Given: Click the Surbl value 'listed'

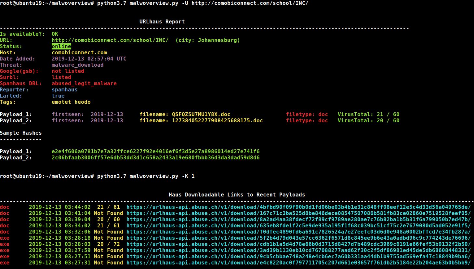Looking at the screenshot, I should click(61, 77).
